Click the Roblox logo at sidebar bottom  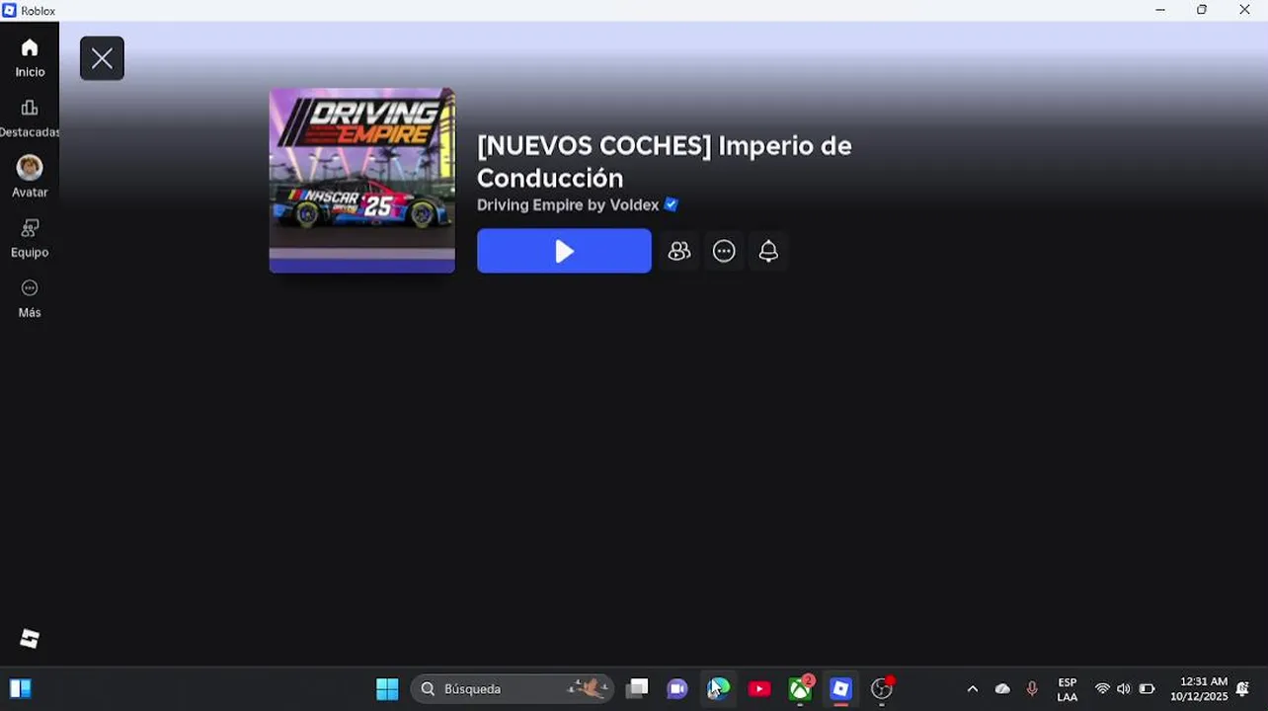click(30, 639)
